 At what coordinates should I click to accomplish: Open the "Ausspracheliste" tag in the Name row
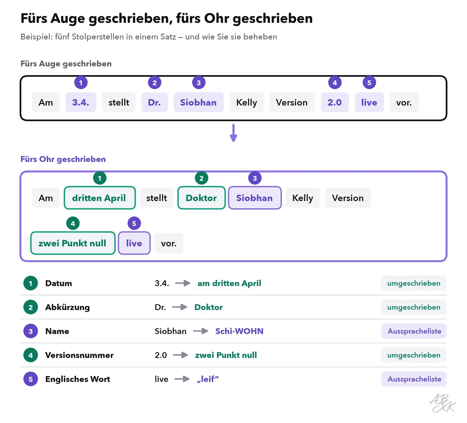click(414, 331)
